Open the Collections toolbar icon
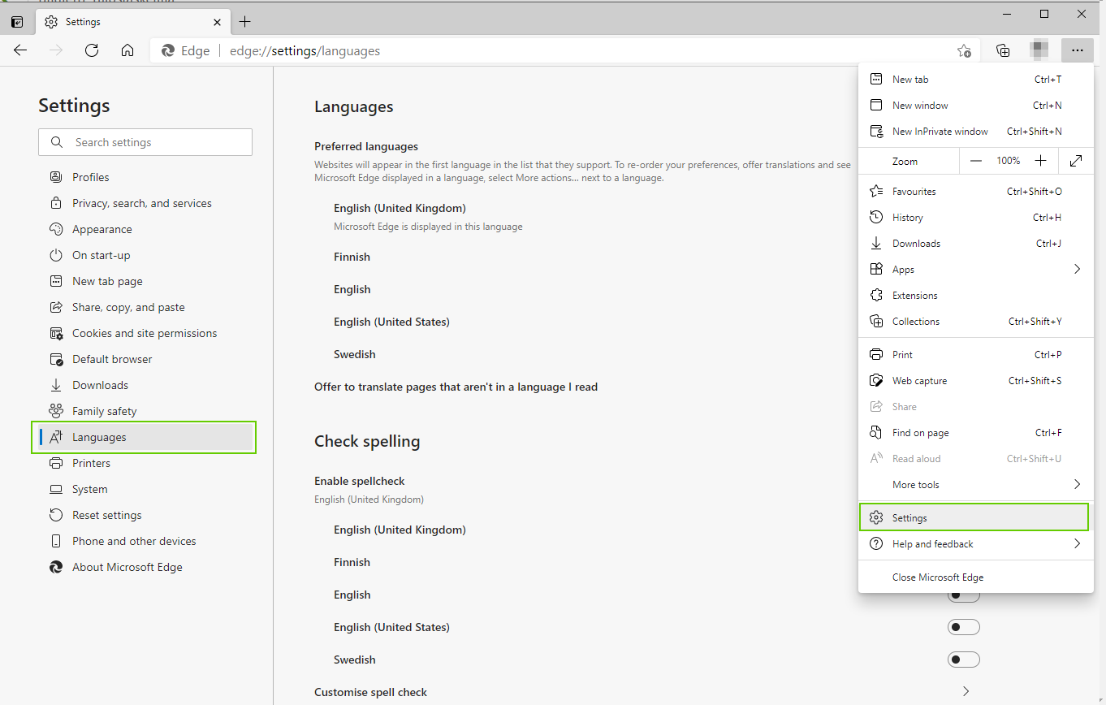Viewport: 1106px width, 705px height. pos(1003,50)
